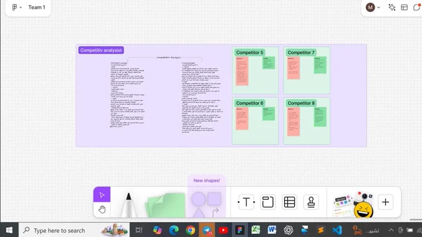Select the green sticky note in Competitor 8
This screenshot has height=237, width=422.
point(320,117)
